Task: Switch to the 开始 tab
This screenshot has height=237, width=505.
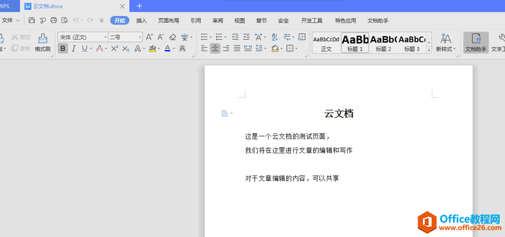Action: click(120, 20)
